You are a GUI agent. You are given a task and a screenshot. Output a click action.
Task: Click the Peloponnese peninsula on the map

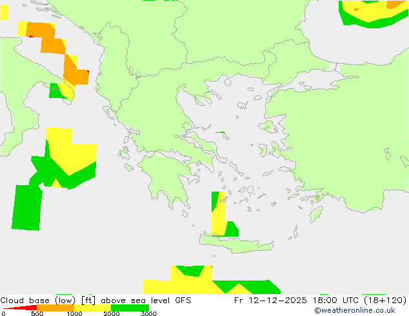pos(168,177)
